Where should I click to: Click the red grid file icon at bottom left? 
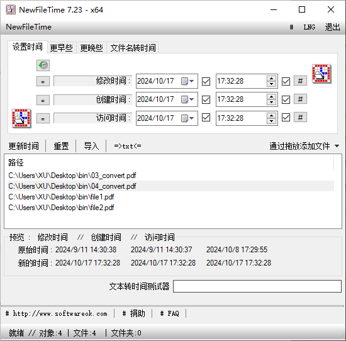[21, 118]
